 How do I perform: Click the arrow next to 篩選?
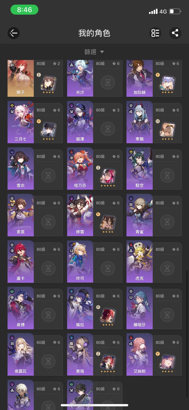tap(102, 52)
